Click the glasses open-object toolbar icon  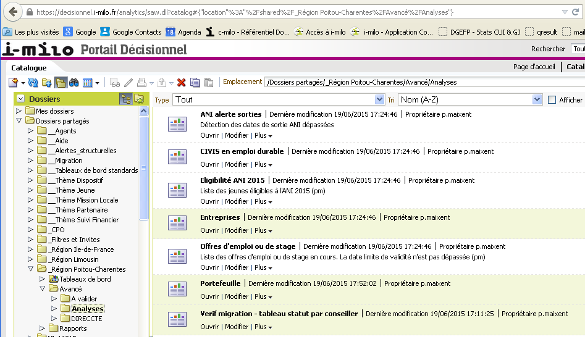click(x=115, y=83)
